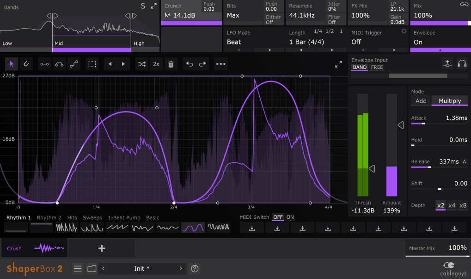Set envelope Depth to x4
Image resolution: width=471 pixels, height=279 pixels.
452,205
